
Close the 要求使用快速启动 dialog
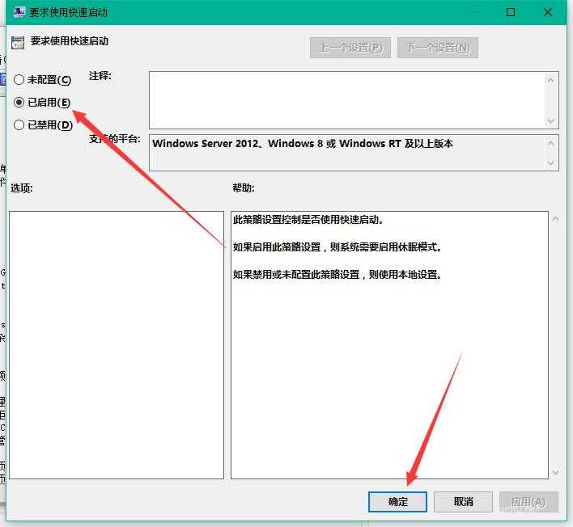pos(548,12)
